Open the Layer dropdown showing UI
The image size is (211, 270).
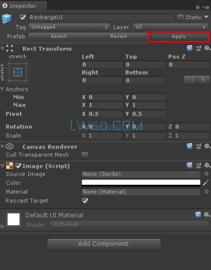[171, 27]
